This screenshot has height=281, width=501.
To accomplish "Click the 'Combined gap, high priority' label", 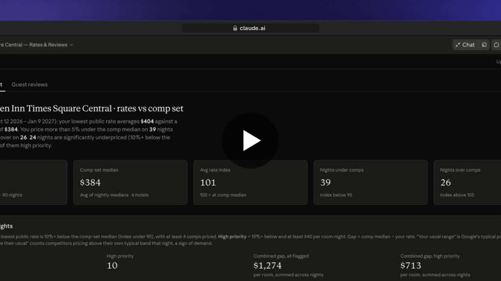I will click(430, 256).
